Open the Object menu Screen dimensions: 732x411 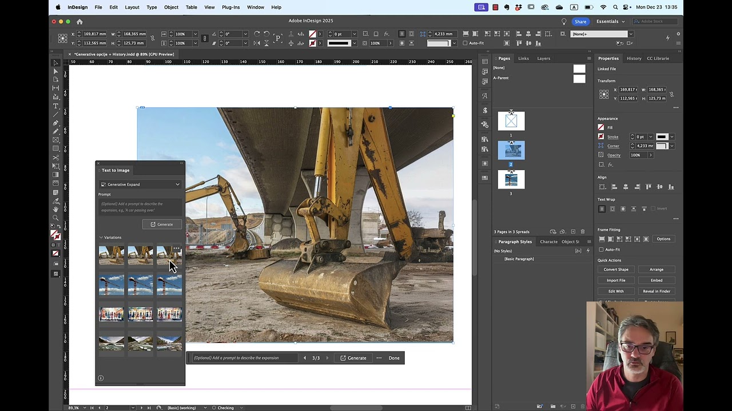click(x=171, y=7)
